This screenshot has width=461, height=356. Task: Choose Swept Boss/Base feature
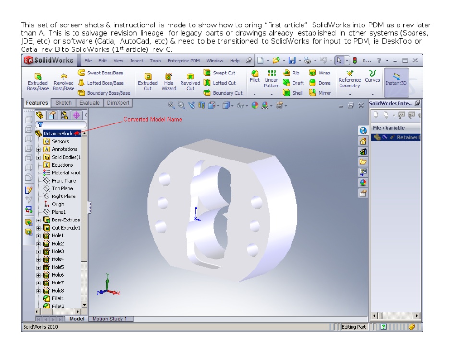100,73
